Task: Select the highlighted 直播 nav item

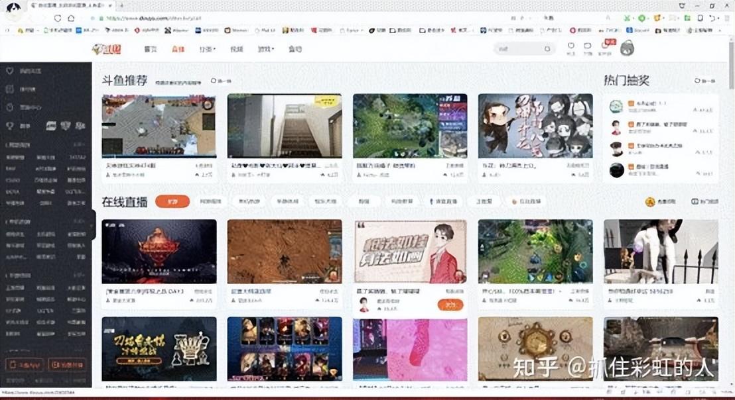Action: (x=178, y=48)
